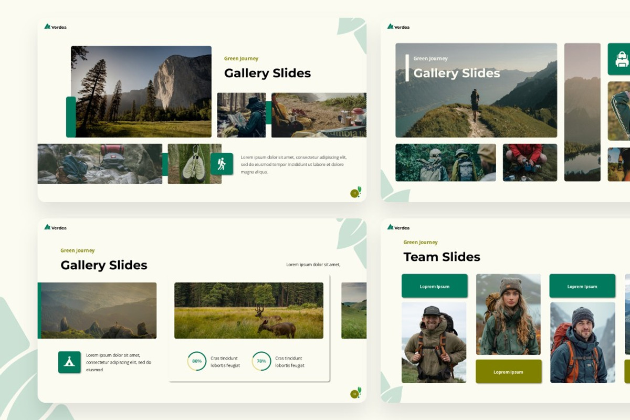The width and height of the screenshot is (630, 420).
Task: Select the red jacket camp stove photo
Action: coord(530,163)
